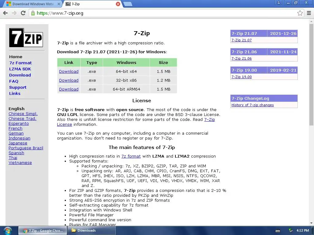Open Support in sidebar
Image resolution: width=314 pixels, height=235 pixels.
(x=17, y=87)
